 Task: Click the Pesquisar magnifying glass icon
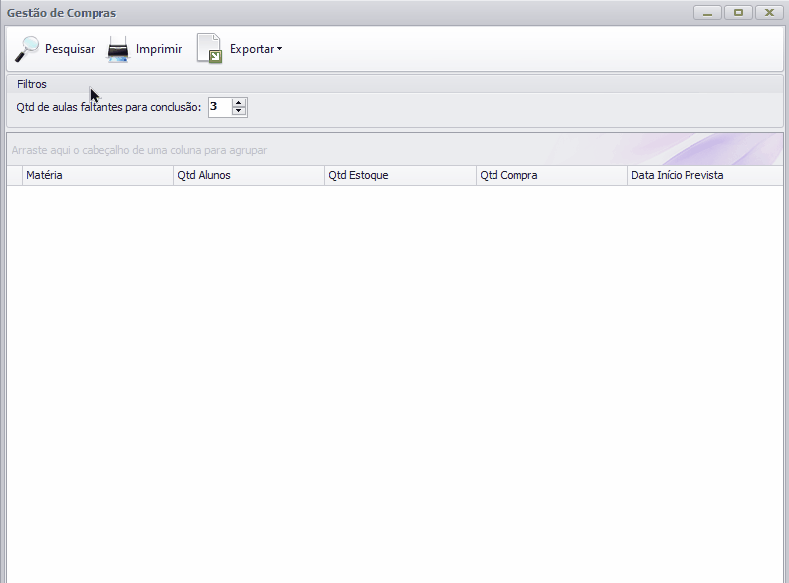26,49
